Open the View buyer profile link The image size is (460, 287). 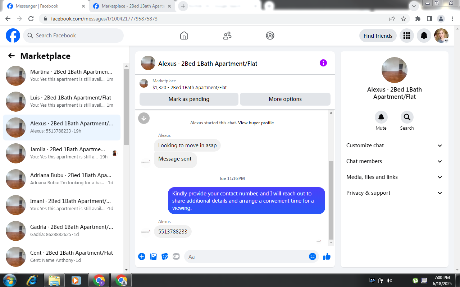click(x=256, y=123)
